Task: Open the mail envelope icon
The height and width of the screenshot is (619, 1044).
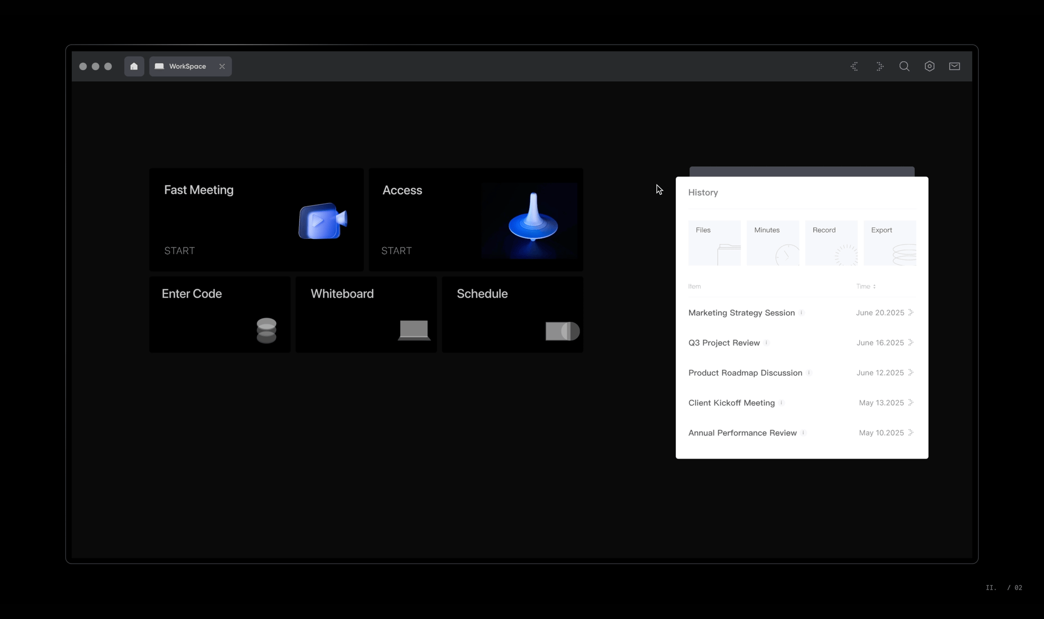Action: tap(955, 66)
